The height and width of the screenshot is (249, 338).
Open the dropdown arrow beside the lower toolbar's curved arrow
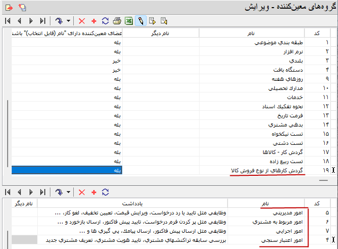click(69, 192)
